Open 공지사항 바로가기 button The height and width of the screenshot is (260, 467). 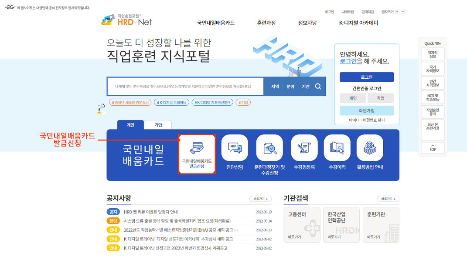tap(261, 199)
